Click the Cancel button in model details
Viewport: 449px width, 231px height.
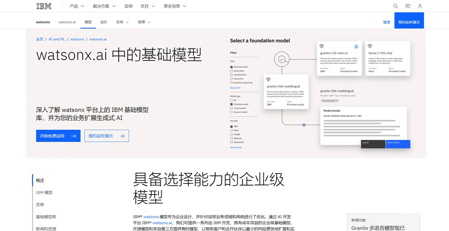point(373,144)
